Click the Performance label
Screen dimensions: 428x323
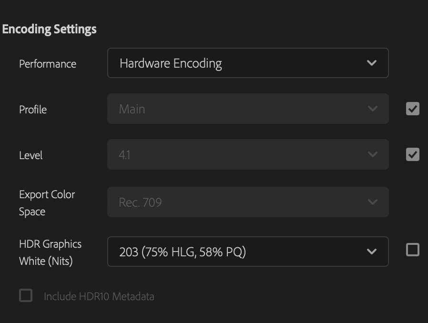[48, 64]
